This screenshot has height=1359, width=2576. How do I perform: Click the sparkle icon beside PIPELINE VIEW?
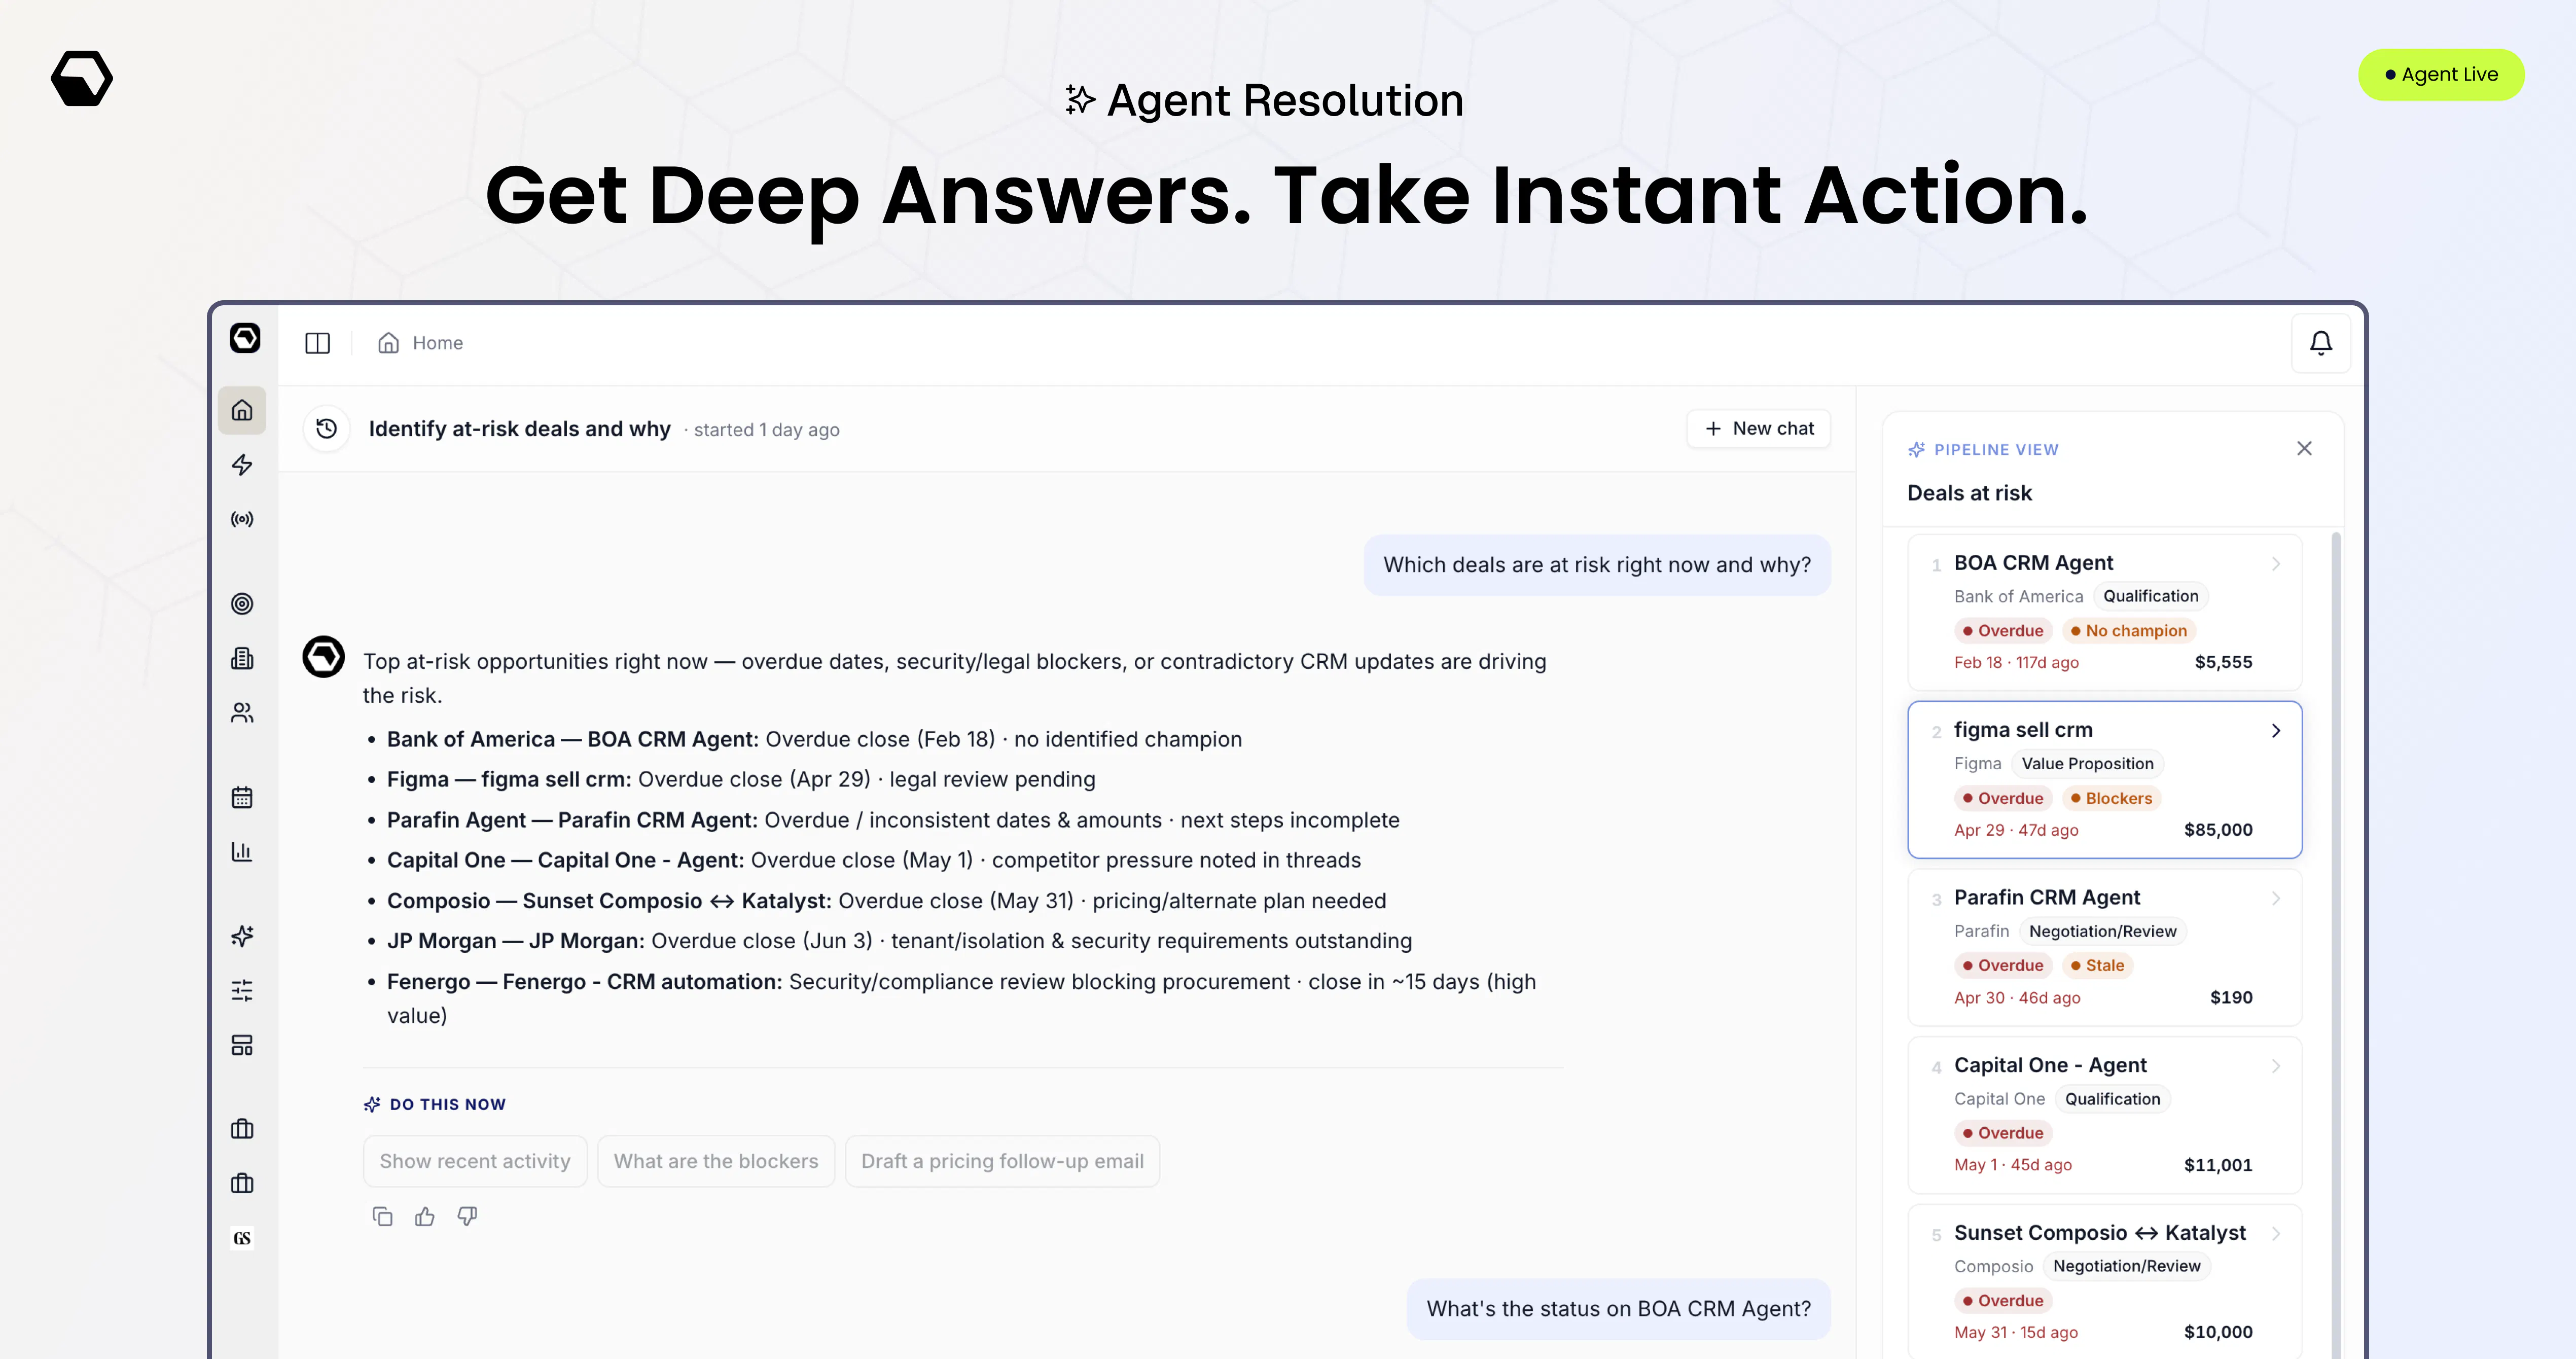pos(1916,450)
